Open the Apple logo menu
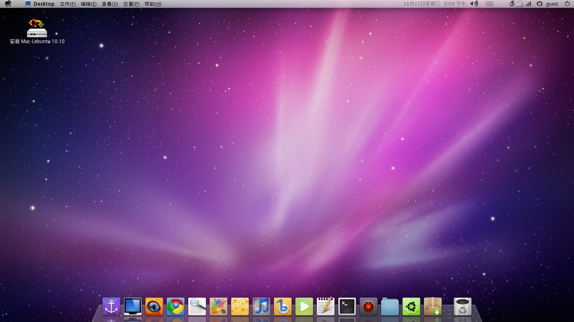This screenshot has height=322, width=574. point(8,4)
